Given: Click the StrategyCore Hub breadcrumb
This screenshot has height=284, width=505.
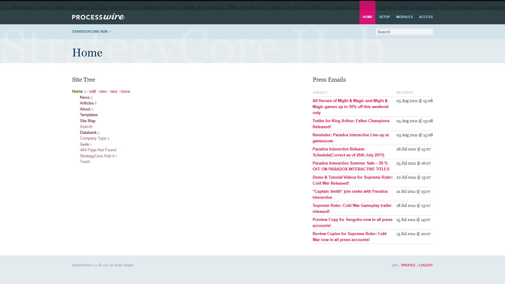Looking at the screenshot, I should pyautogui.click(x=90, y=32).
